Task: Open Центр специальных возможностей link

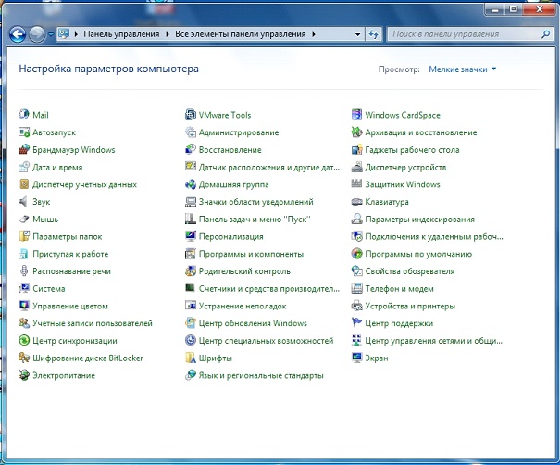Action: tap(266, 341)
